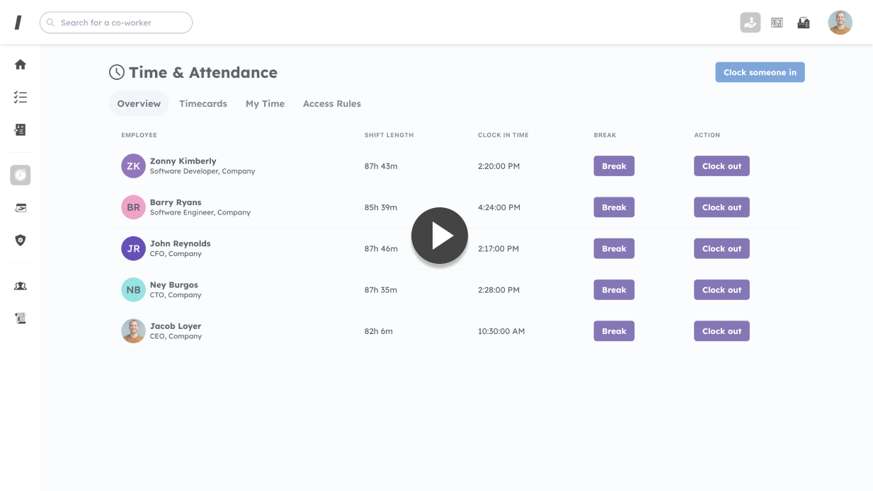Switch to the Timecards tab
Image resolution: width=873 pixels, height=491 pixels.
point(203,103)
